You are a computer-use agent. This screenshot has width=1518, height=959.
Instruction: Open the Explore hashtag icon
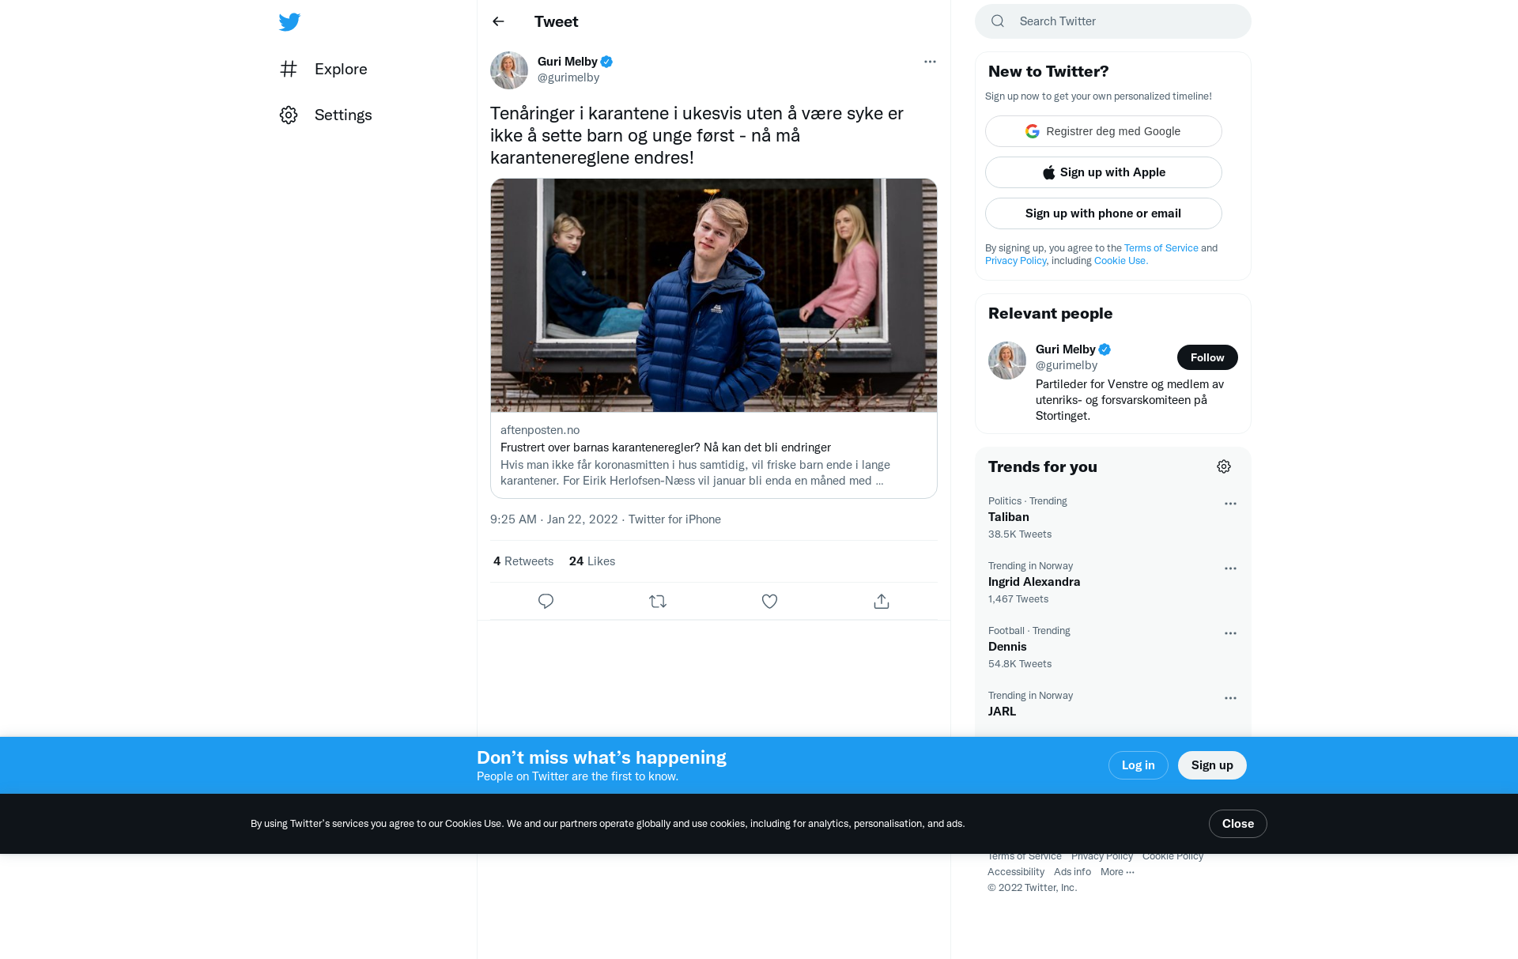pos(289,69)
